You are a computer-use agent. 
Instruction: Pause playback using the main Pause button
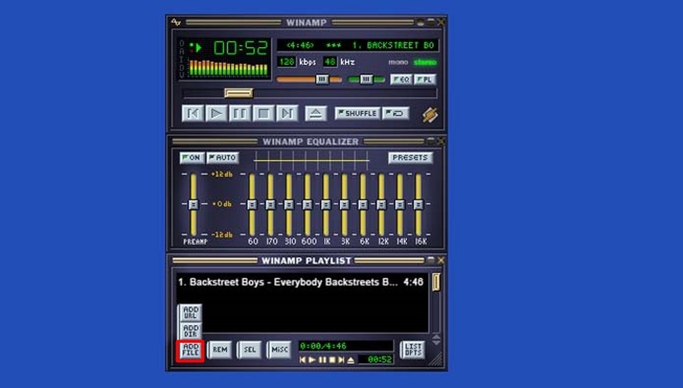[x=239, y=113]
